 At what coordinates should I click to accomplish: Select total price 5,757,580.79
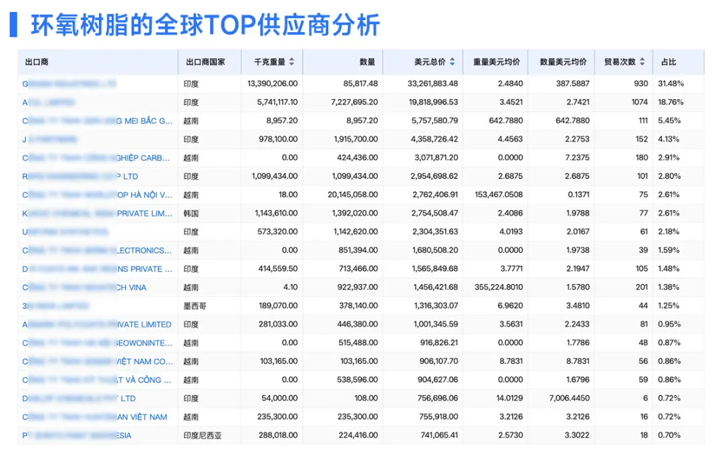(435, 120)
